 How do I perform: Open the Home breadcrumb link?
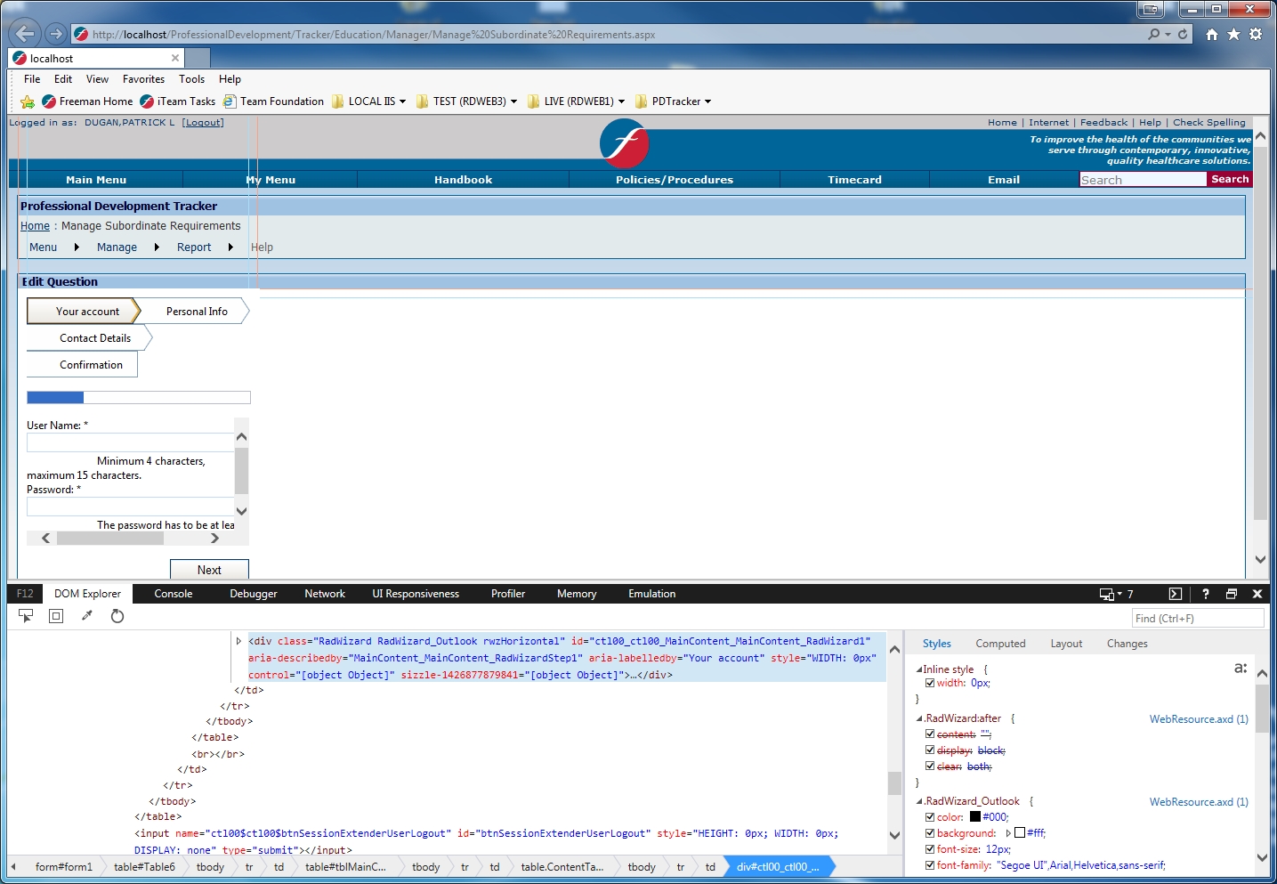[x=35, y=226]
